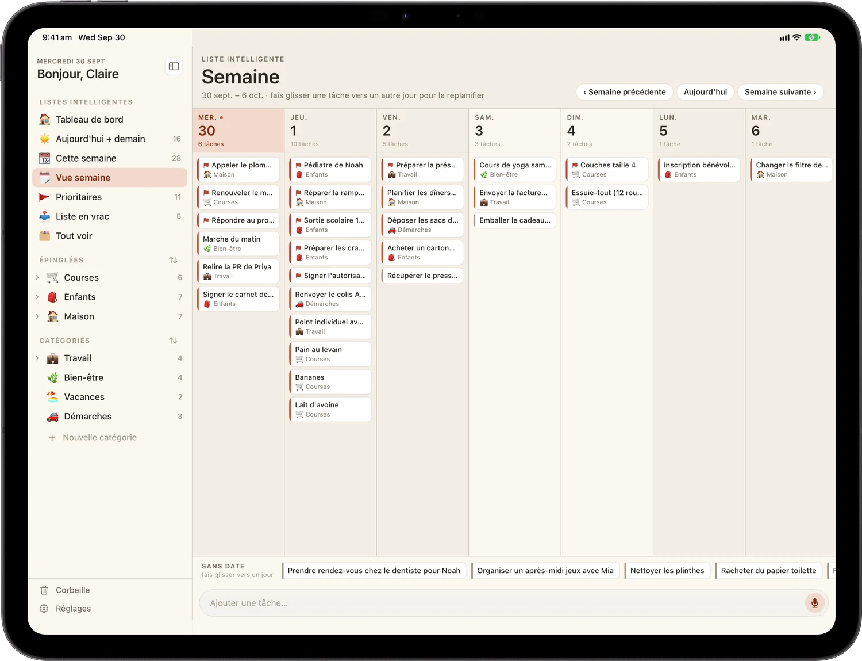Image resolution: width=862 pixels, height=661 pixels.
Task: Expand the Enfants pinned list
Action: point(37,297)
